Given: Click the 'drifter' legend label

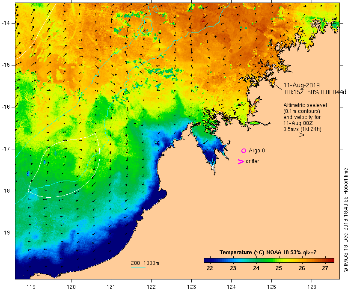Looking at the screenshot, I should pos(252,161).
